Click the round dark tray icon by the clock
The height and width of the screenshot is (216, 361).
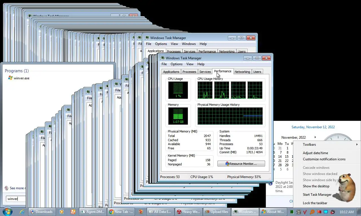pos(333,212)
